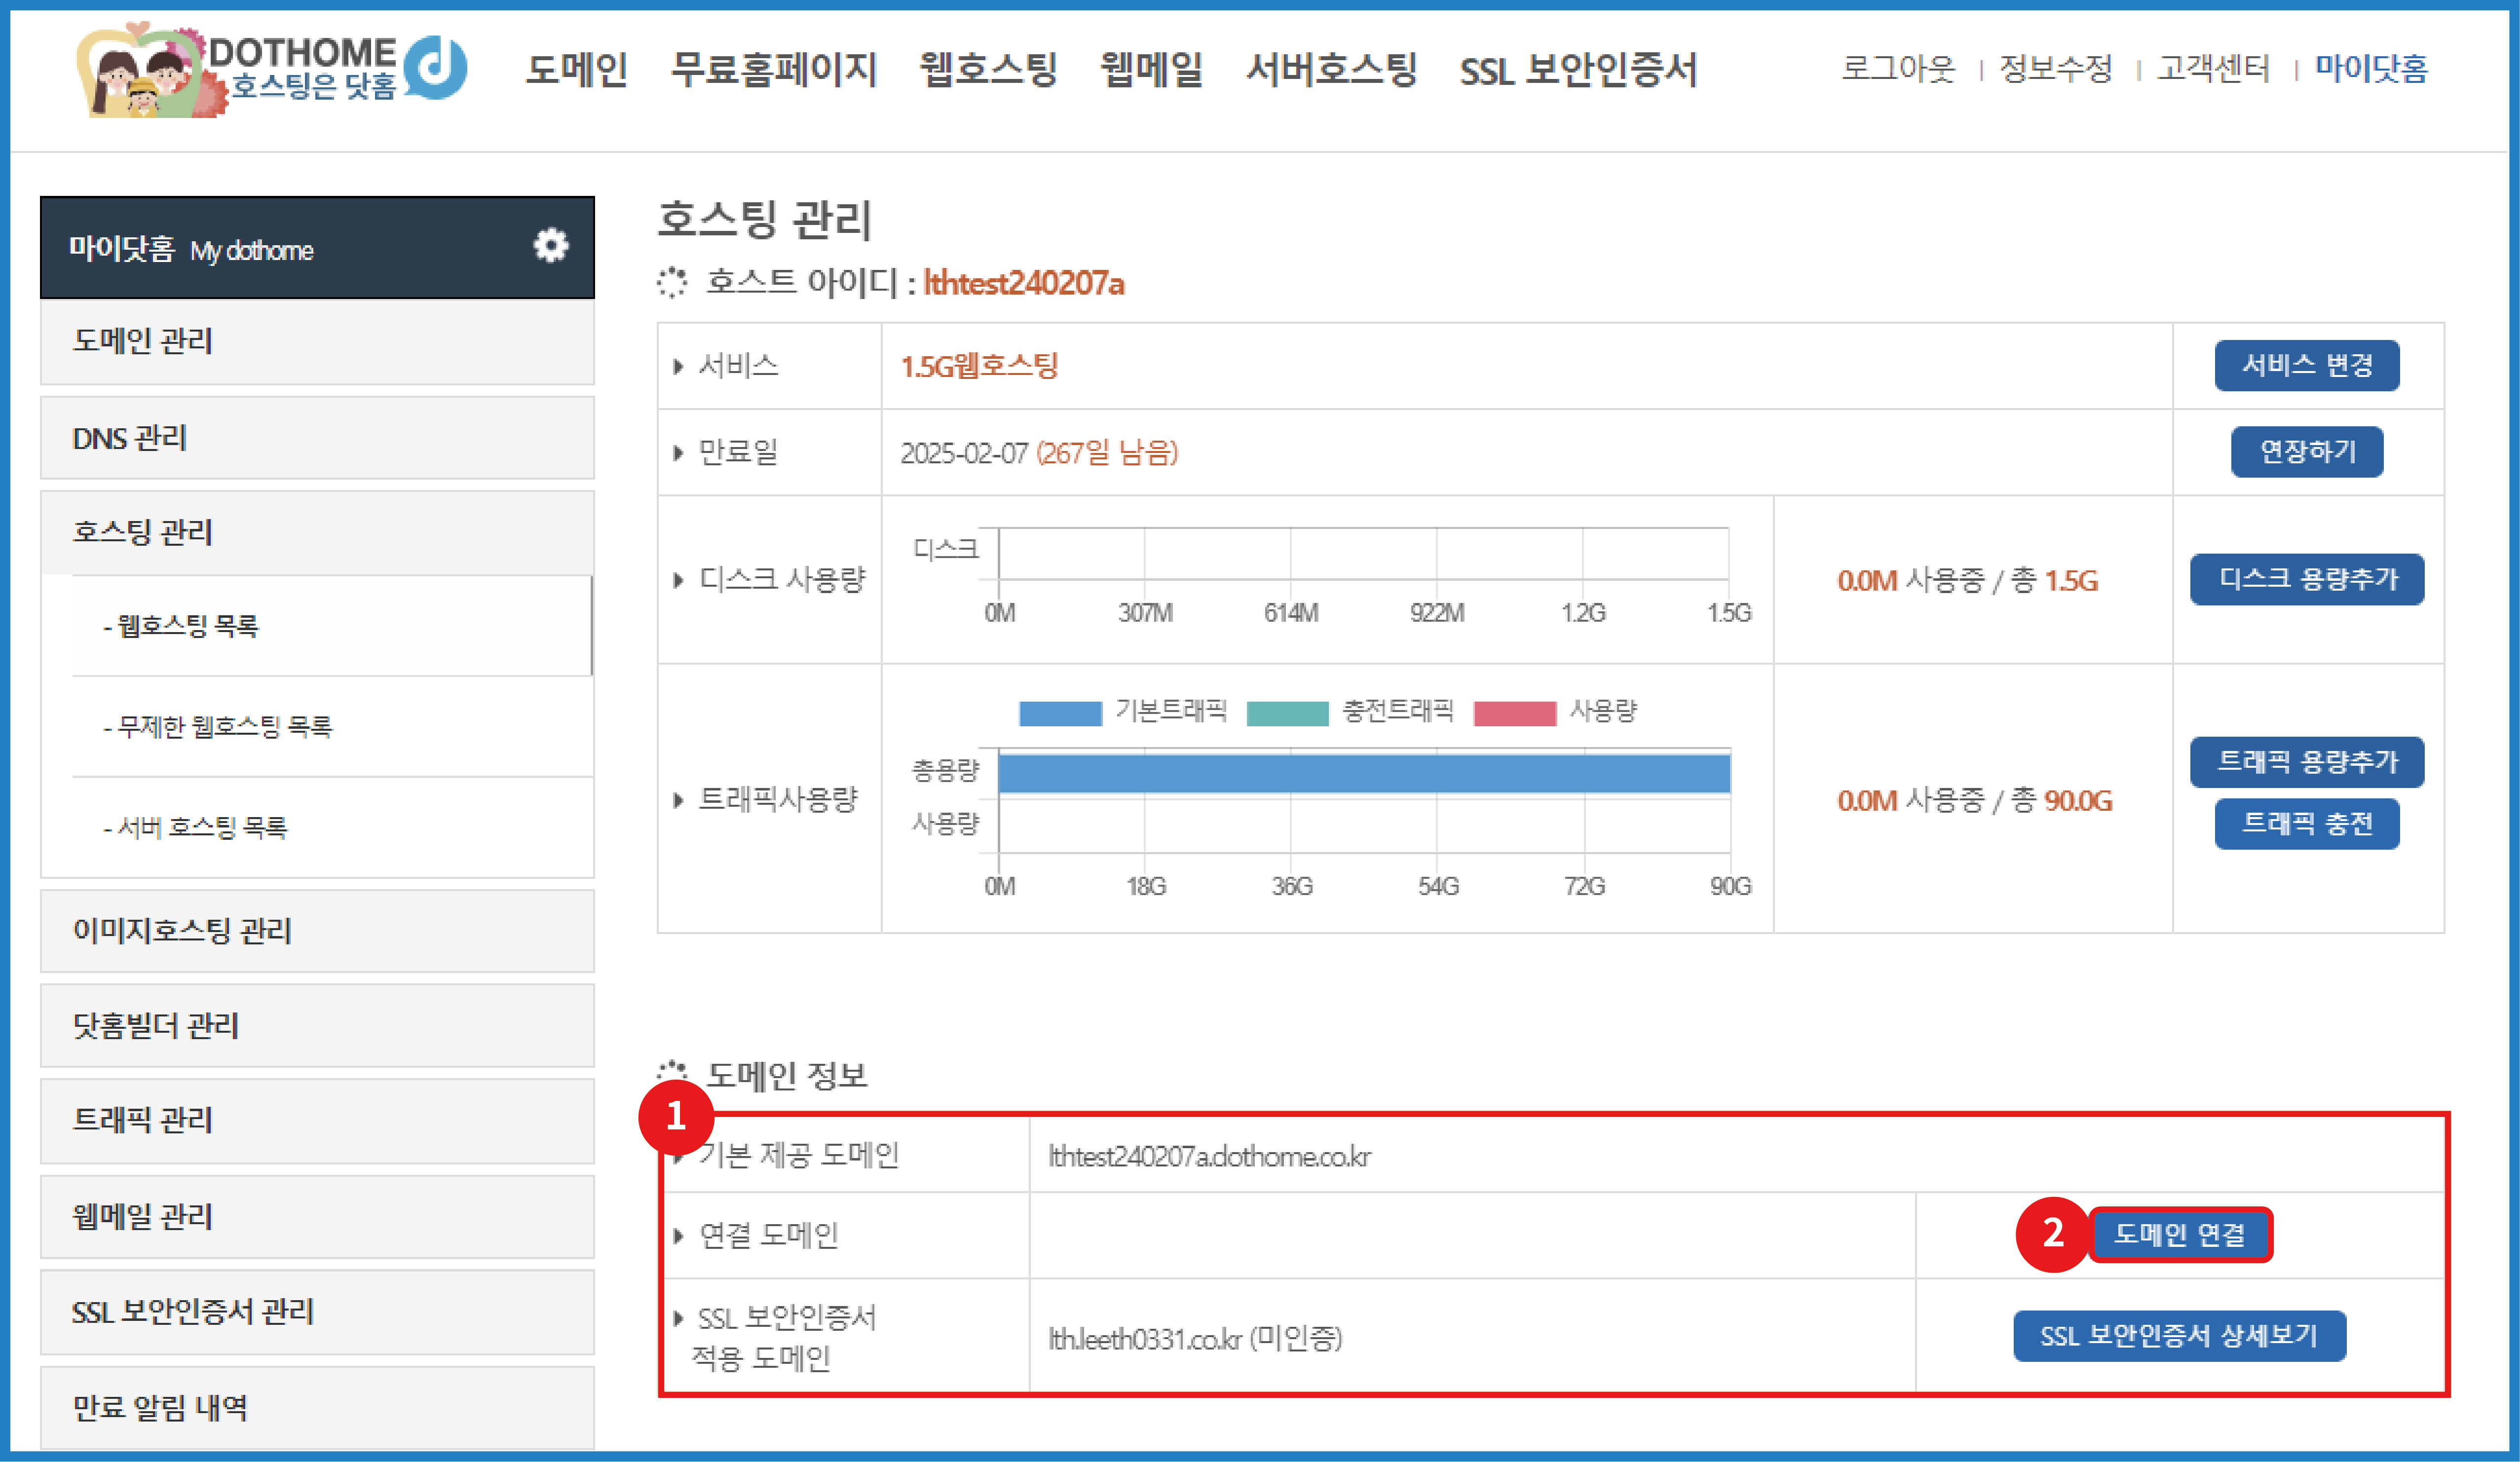Open the SSL 보안인증서 top menu
The image size is (2520, 1462).
tap(1578, 70)
